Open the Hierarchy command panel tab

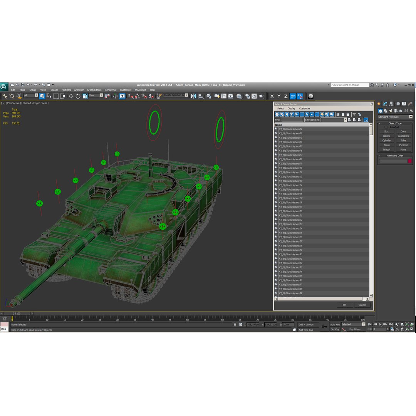(391, 104)
